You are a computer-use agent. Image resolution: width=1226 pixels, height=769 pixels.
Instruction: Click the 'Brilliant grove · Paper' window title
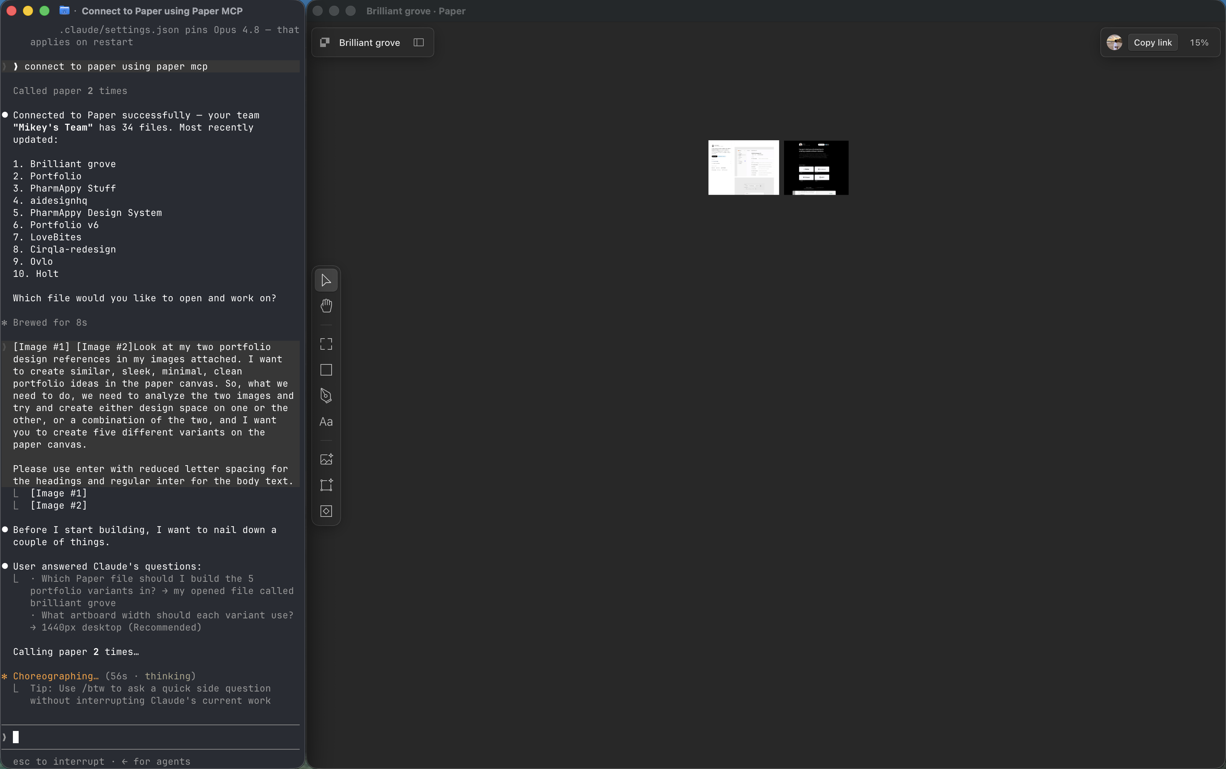pos(416,11)
